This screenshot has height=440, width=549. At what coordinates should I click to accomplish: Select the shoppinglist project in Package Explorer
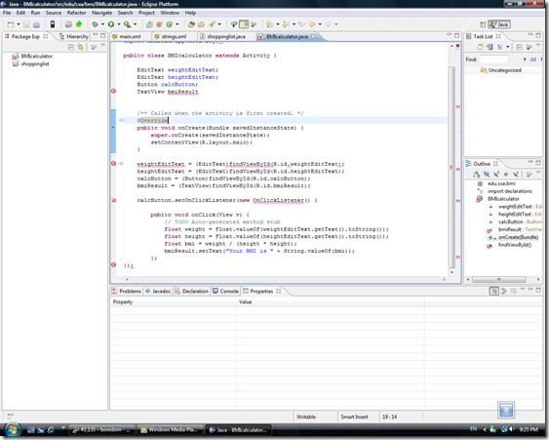[31, 63]
